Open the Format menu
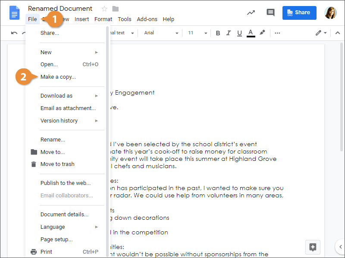345x258 pixels. pyautogui.click(x=103, y=19)
